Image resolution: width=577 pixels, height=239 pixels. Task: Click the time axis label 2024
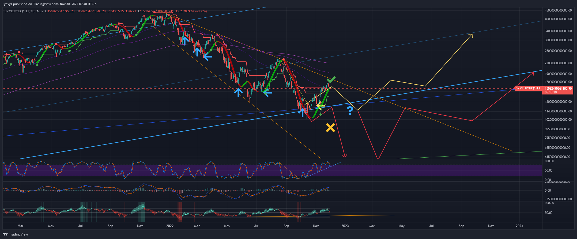click(x=519, y=226)
